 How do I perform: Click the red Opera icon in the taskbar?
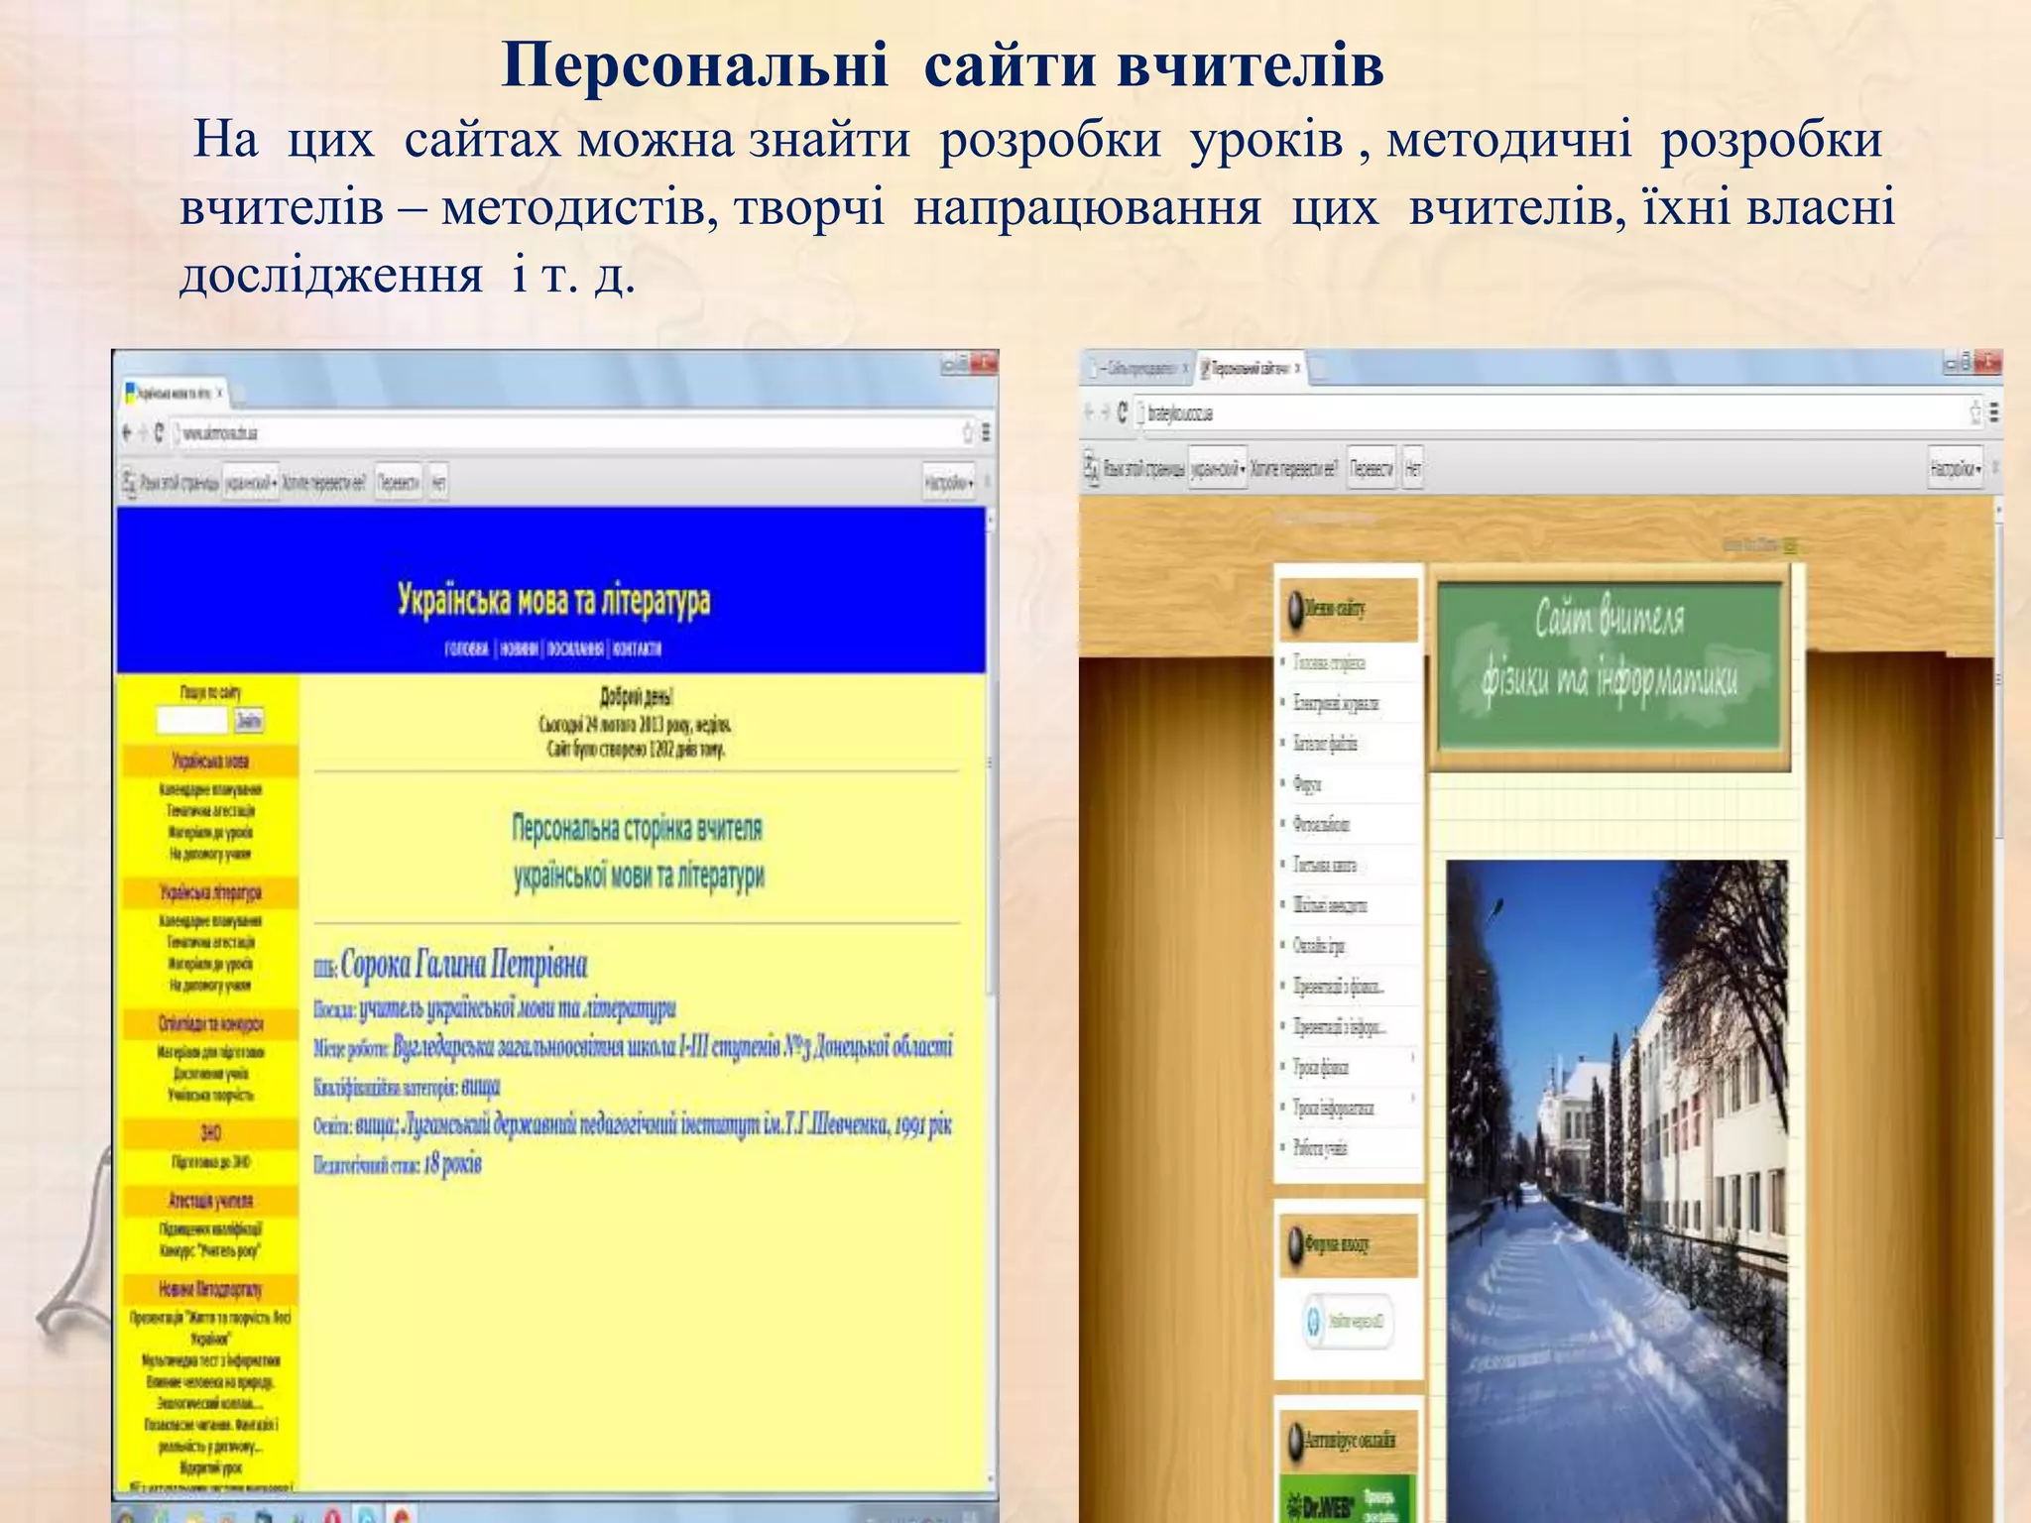pos(333,1514)
